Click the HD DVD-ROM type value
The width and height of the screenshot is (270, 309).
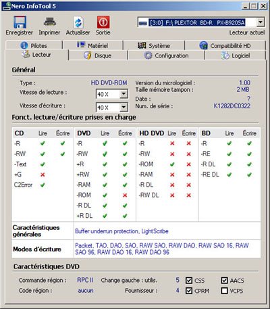coord(109,82)
